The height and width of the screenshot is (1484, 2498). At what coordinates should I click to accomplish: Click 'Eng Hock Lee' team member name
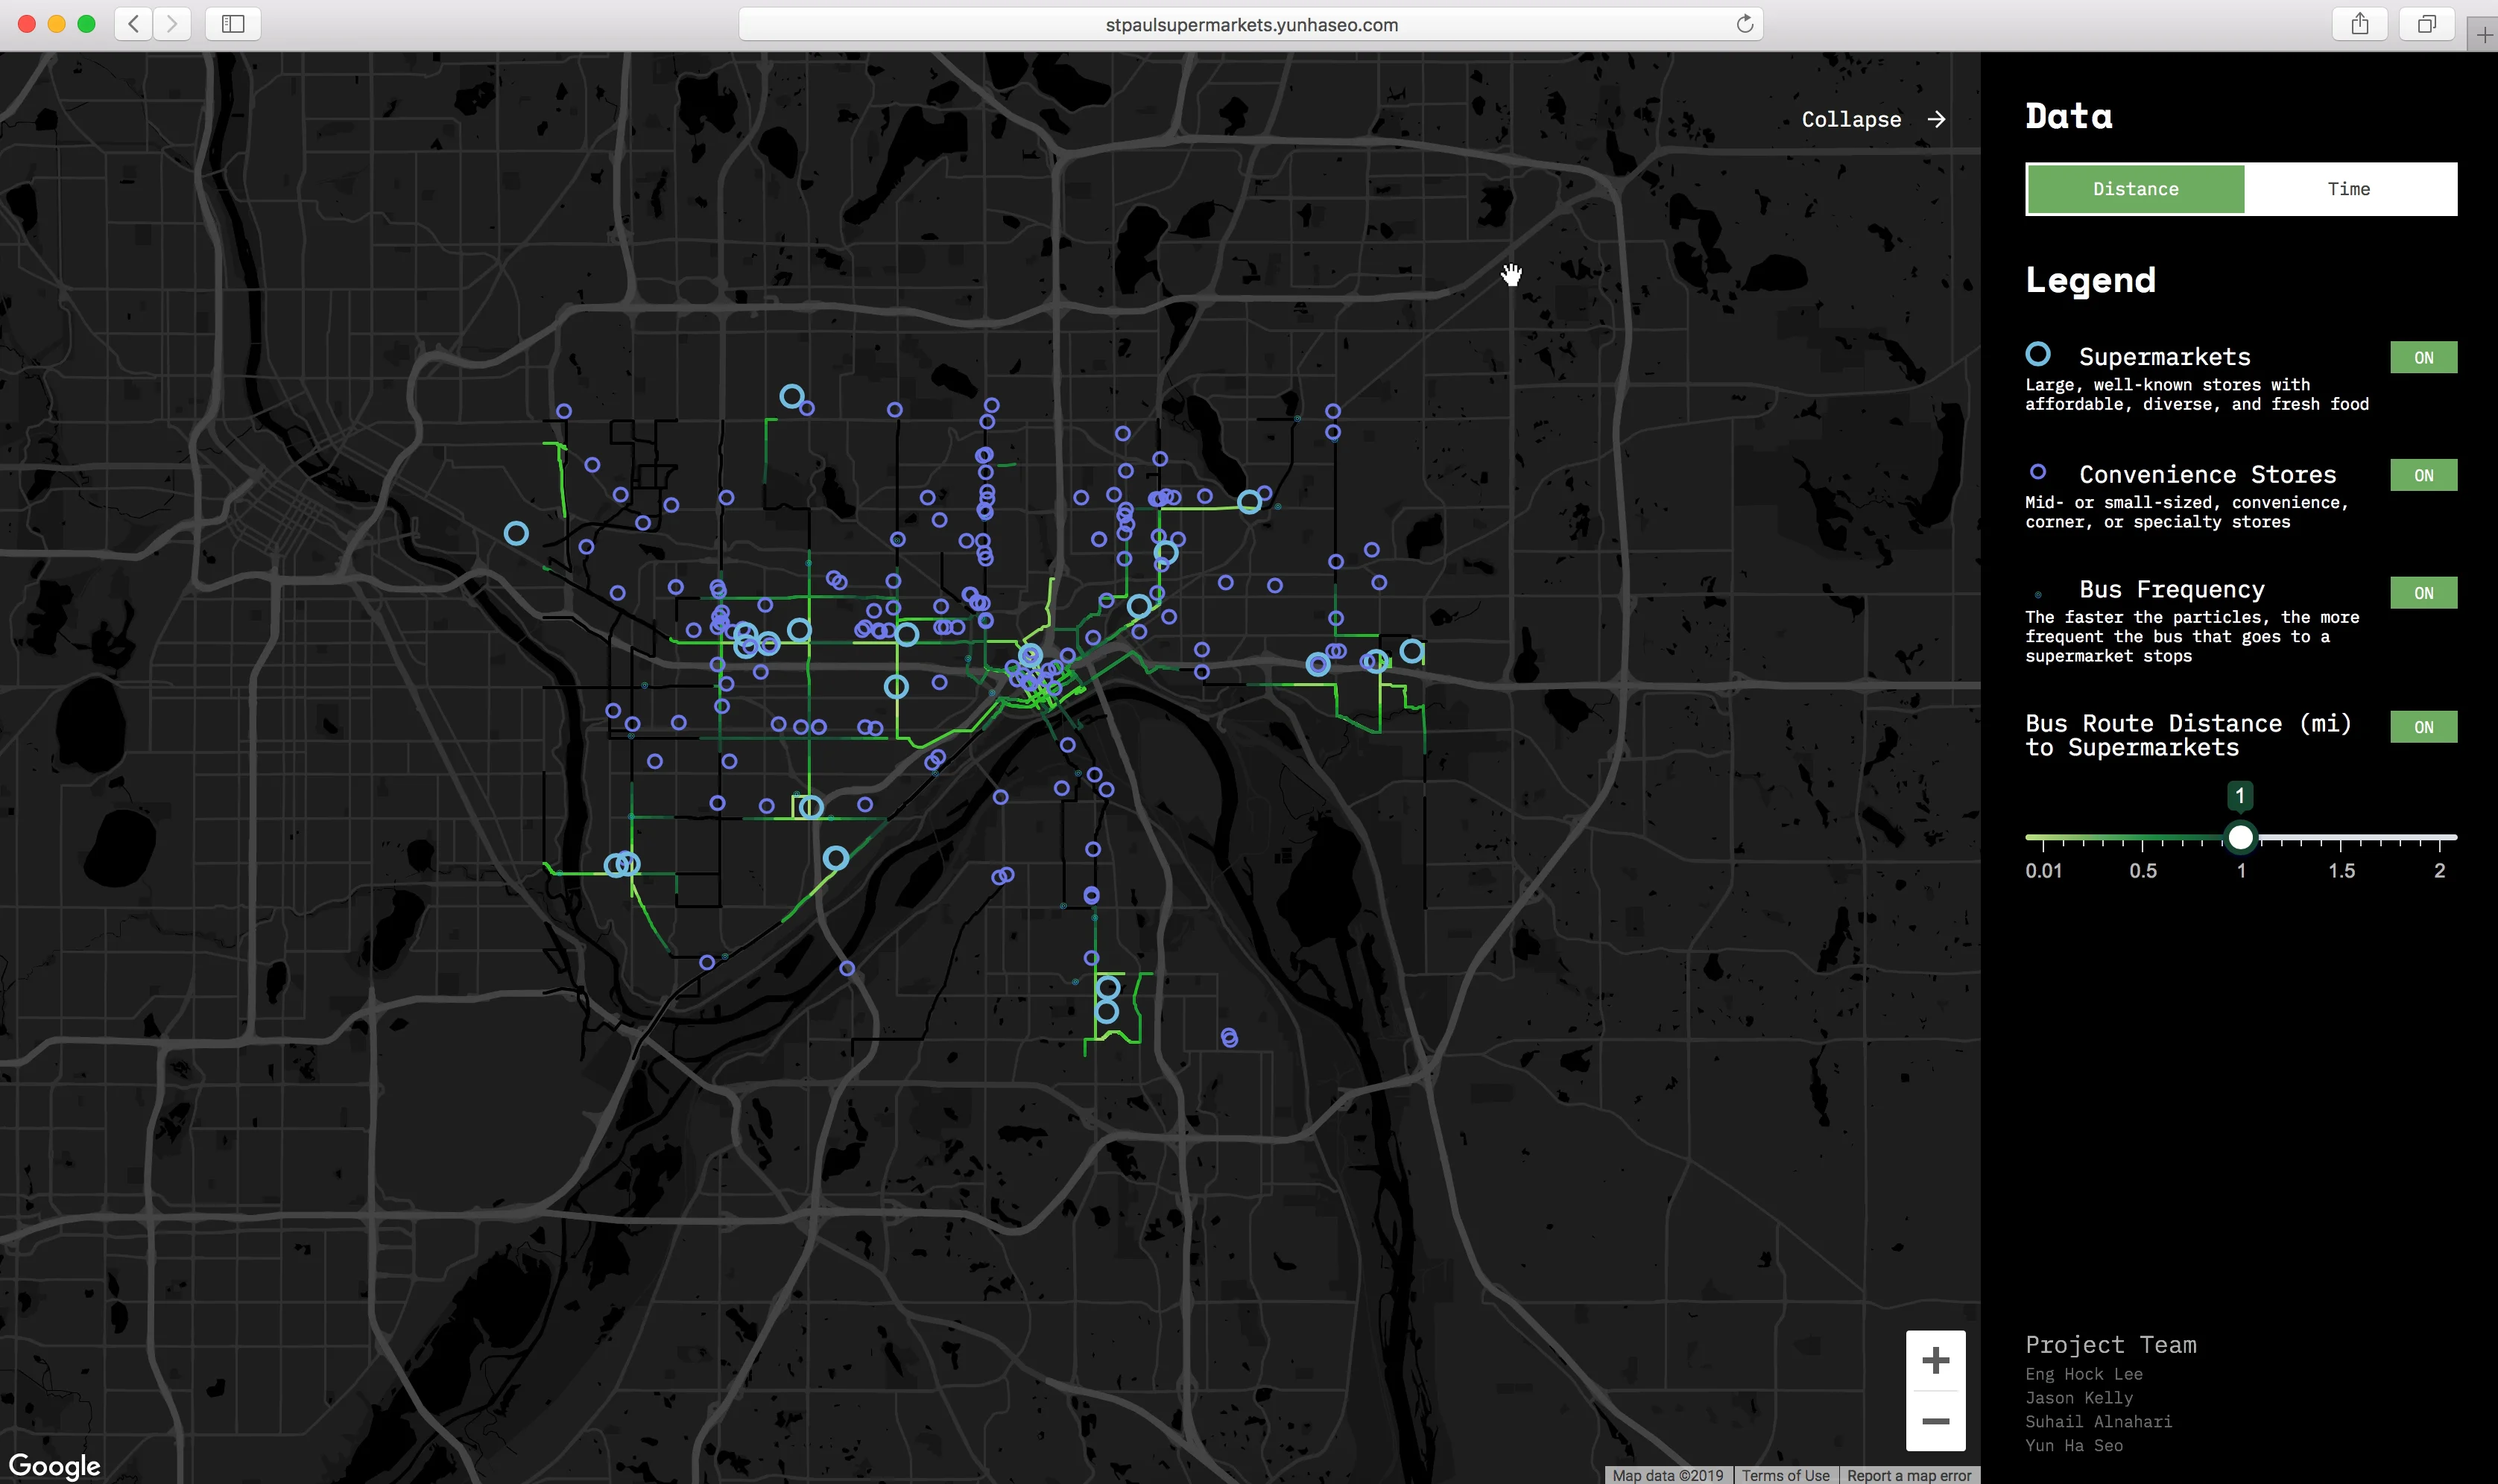point(2083,1374)
